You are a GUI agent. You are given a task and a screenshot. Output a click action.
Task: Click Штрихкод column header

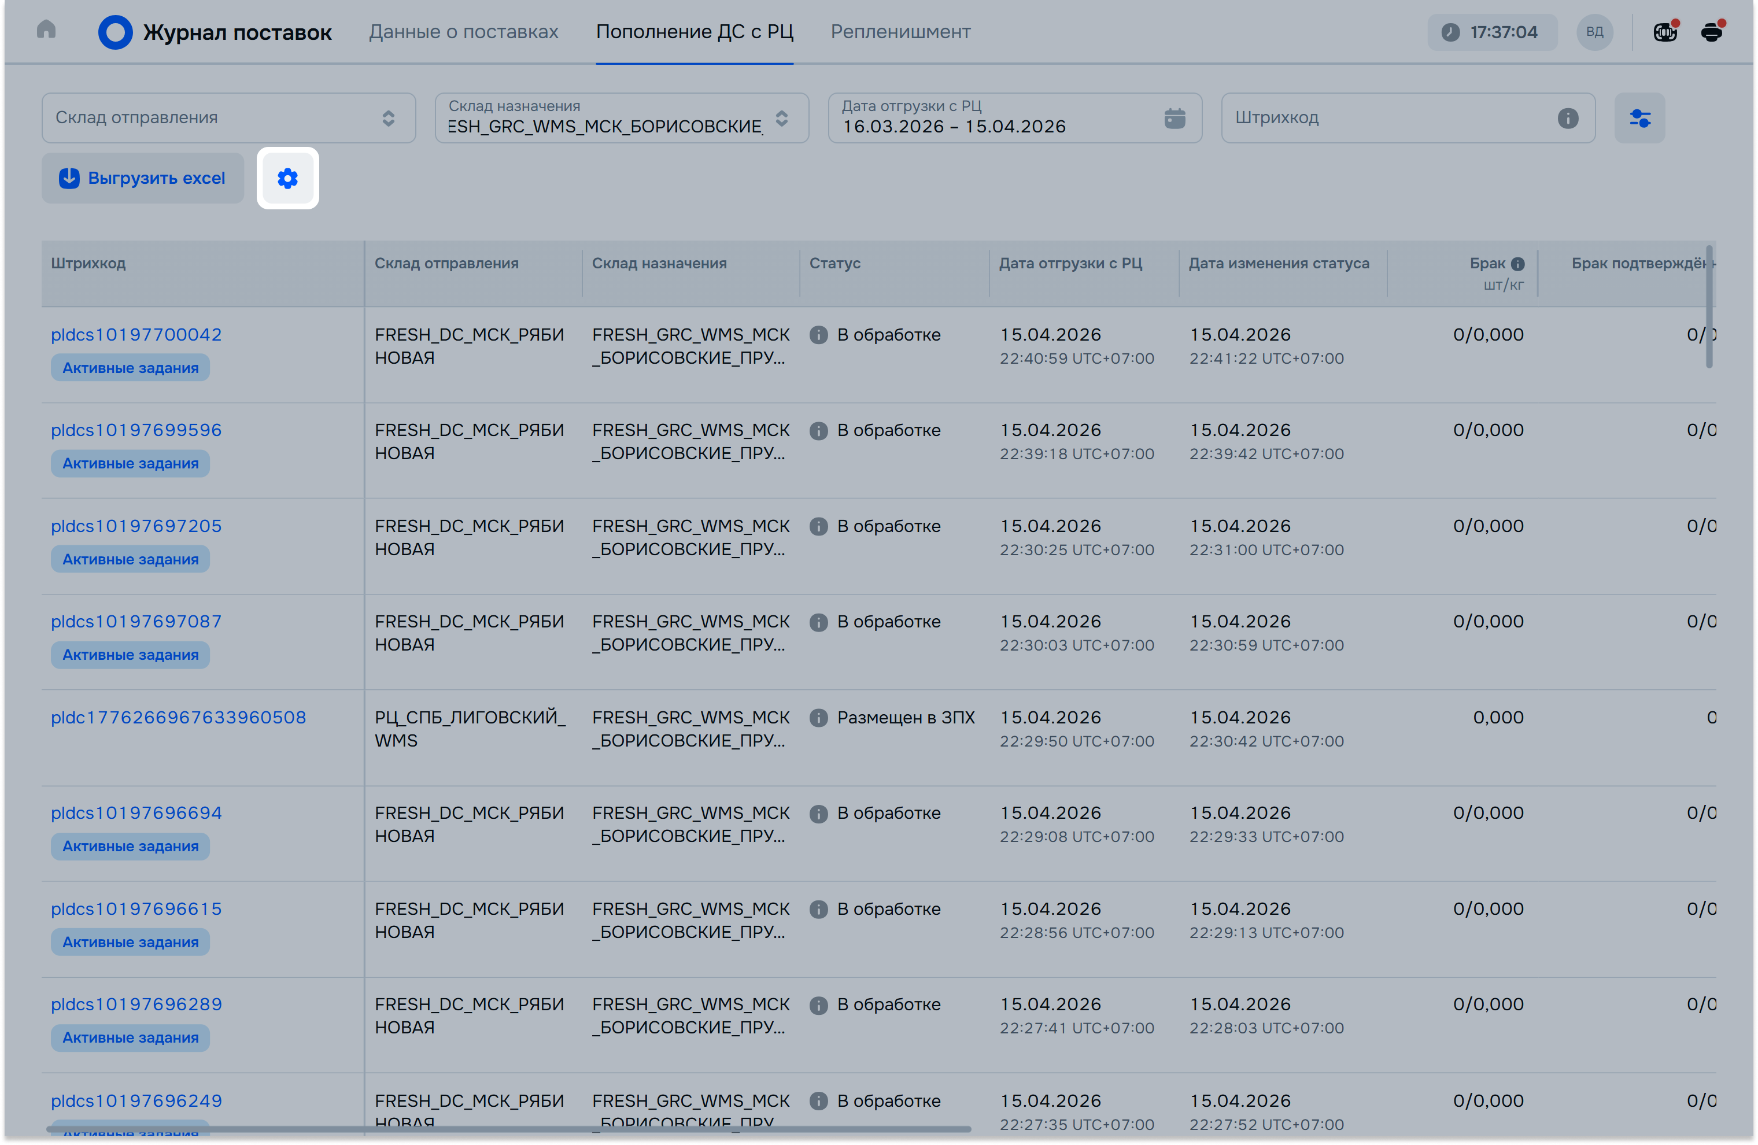point(88,264)
